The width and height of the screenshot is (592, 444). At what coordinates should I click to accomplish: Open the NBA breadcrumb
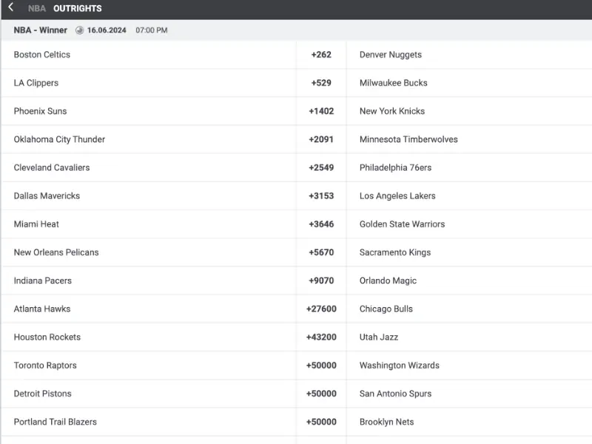click(x=36, y=8)
